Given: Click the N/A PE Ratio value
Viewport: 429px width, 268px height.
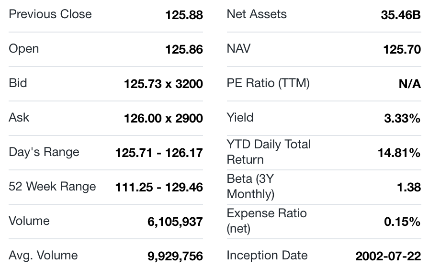Looking at the screenshot, I should tap(409, 84).
